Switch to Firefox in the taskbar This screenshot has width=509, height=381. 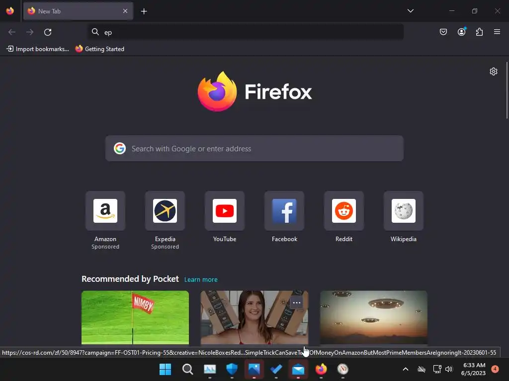(321, 369)
